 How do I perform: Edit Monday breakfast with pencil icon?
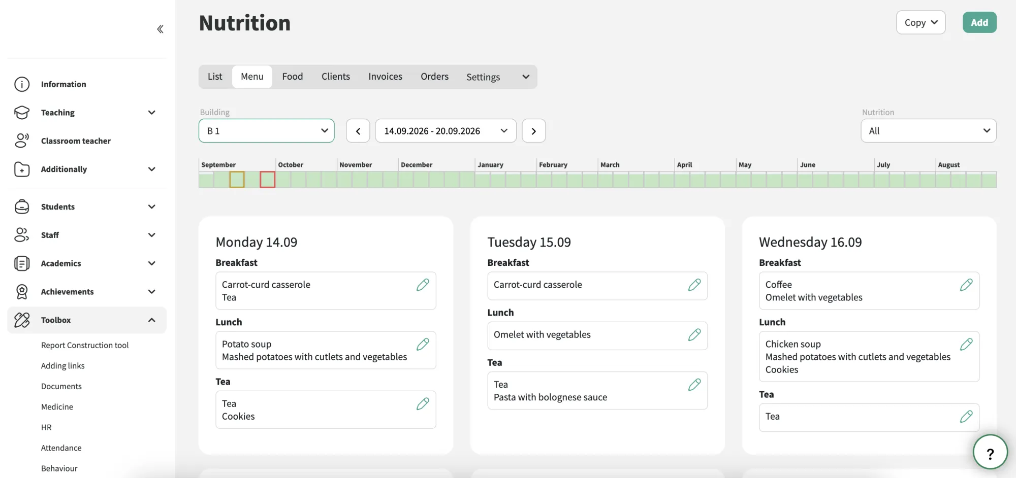423,285
